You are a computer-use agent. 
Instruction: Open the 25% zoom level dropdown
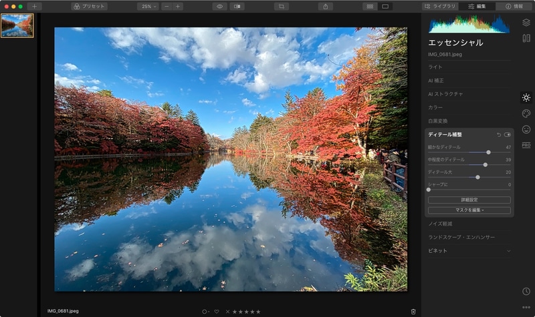point(148,7)
